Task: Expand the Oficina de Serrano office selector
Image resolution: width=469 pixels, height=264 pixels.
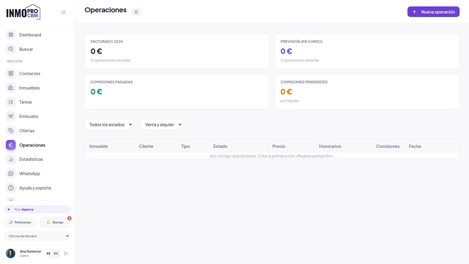Action: (38, 236)
